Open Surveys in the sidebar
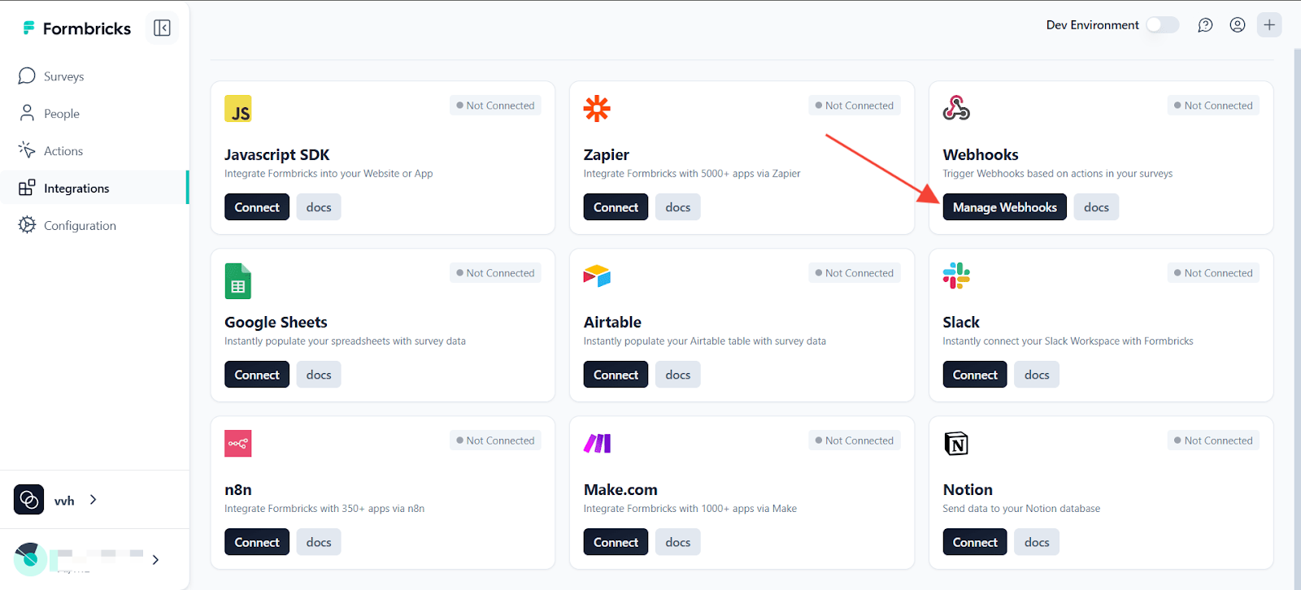 click(94, 76)
